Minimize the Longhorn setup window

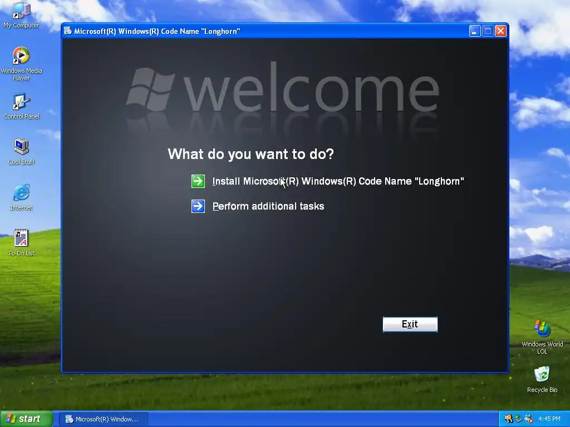tap(475, 31)
